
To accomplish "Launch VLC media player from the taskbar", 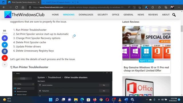I will click(x=120, y=100).
